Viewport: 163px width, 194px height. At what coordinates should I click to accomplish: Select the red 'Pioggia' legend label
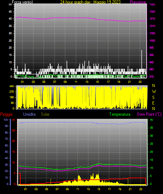[x=6, y=114]
